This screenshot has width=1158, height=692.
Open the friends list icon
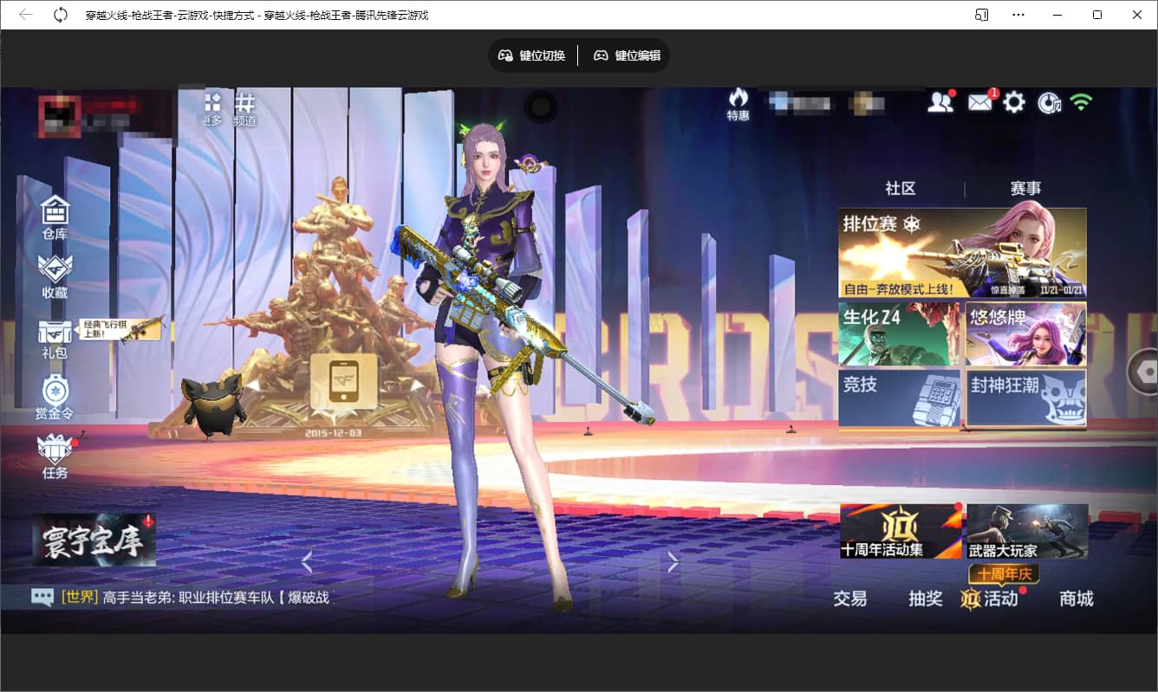tap(940, 101)
